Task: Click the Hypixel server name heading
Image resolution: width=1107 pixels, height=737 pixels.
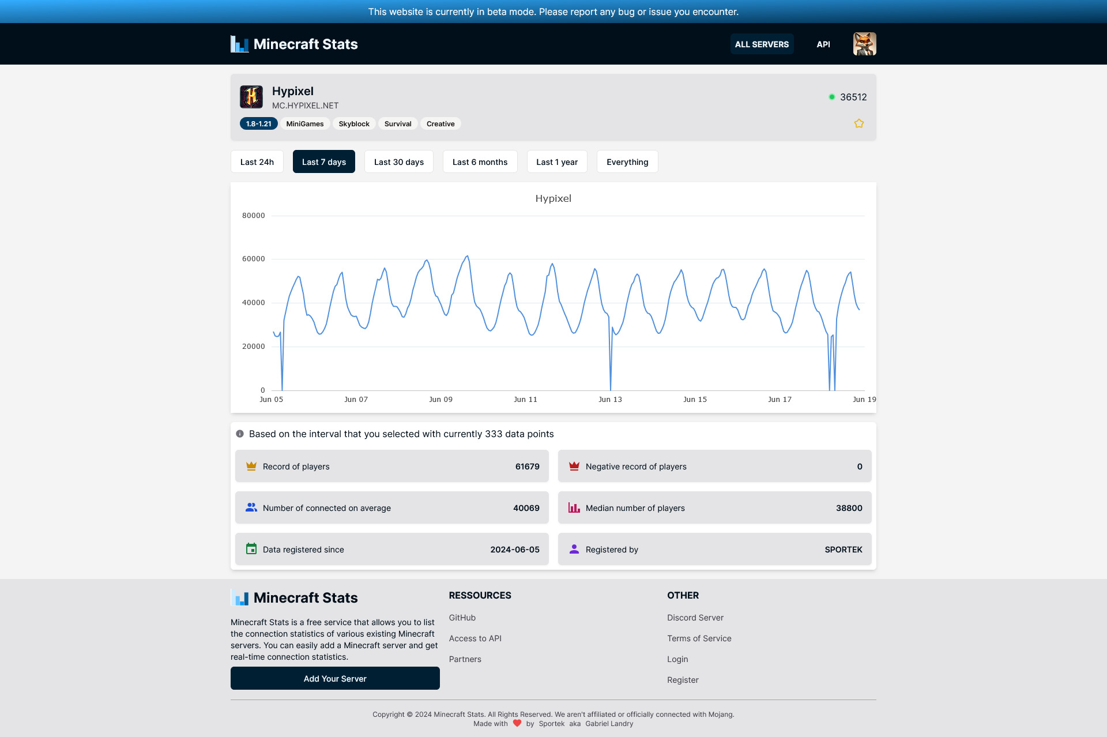Action: pyautogui.click(x=293, y=91)
